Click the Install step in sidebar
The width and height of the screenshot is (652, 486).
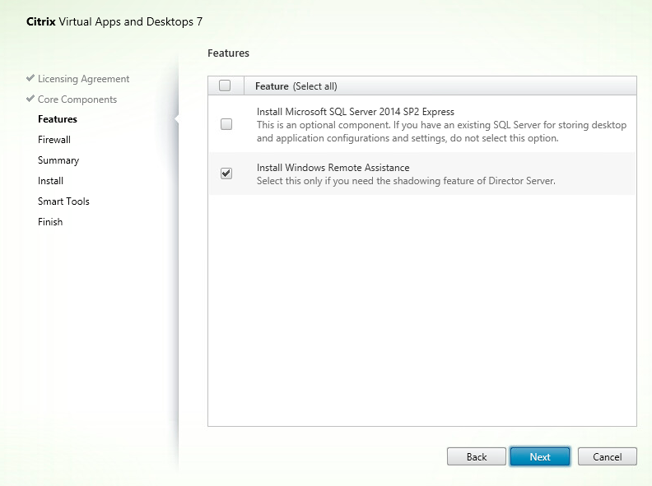(x=50, y=181)
